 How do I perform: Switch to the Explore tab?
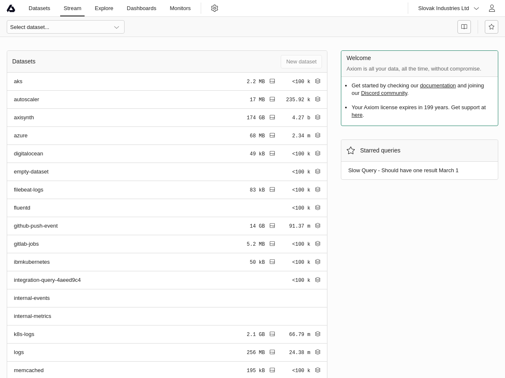104,8
